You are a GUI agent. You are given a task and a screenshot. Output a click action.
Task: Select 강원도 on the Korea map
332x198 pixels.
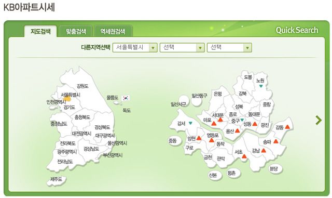coord(82,86)
